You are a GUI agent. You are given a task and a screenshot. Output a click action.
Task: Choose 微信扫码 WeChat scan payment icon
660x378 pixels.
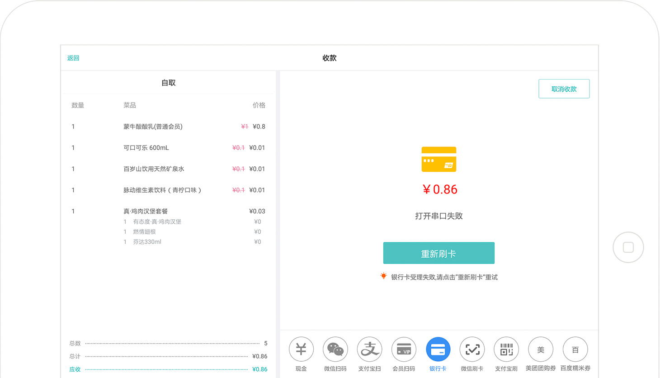pyautogui.click(x=335, y=349)
